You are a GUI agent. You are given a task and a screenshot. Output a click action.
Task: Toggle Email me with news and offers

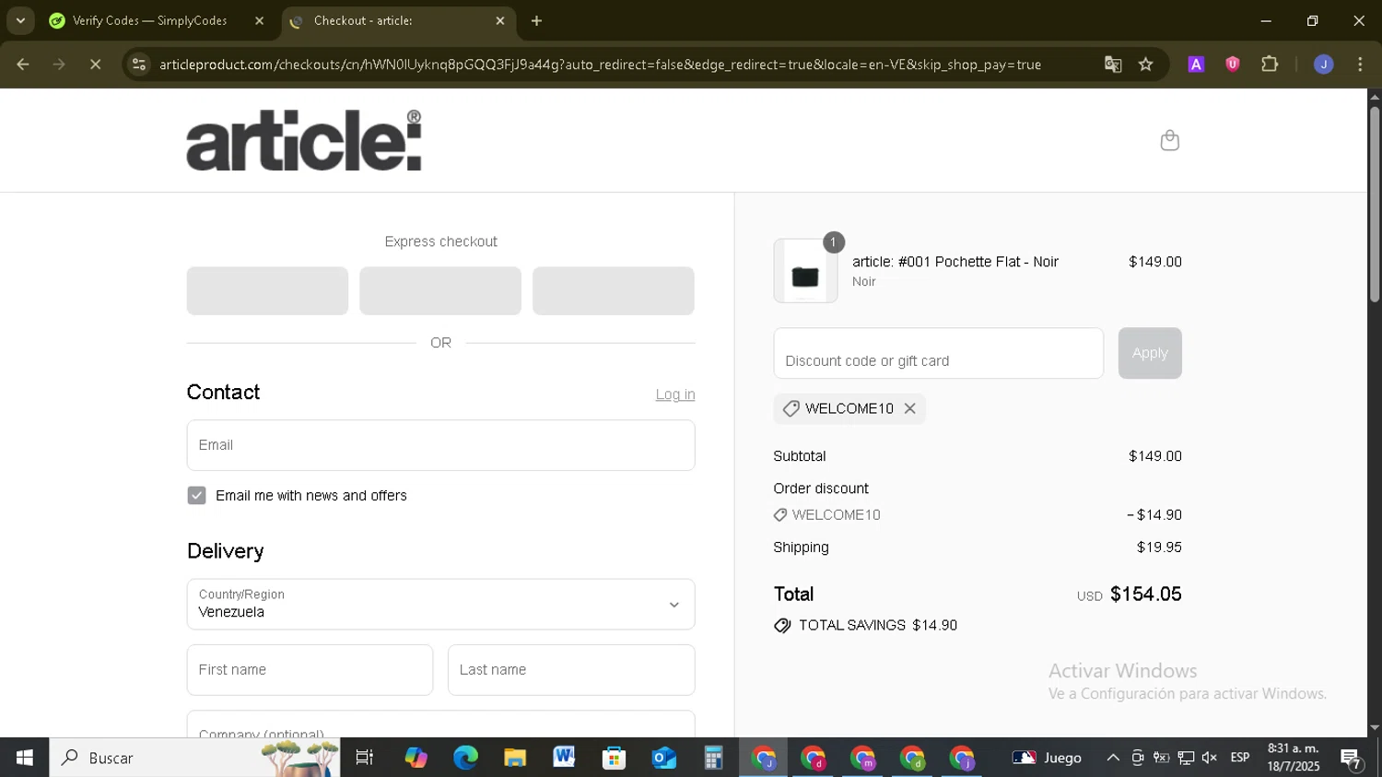(196, 496)
